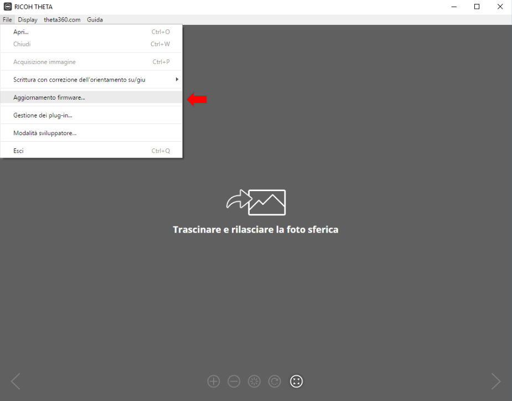Viewport: 512px width, 401px height.
Task: Click the rotate arrow icon in bottom toolbar
Action: click(x=275, y=381)
